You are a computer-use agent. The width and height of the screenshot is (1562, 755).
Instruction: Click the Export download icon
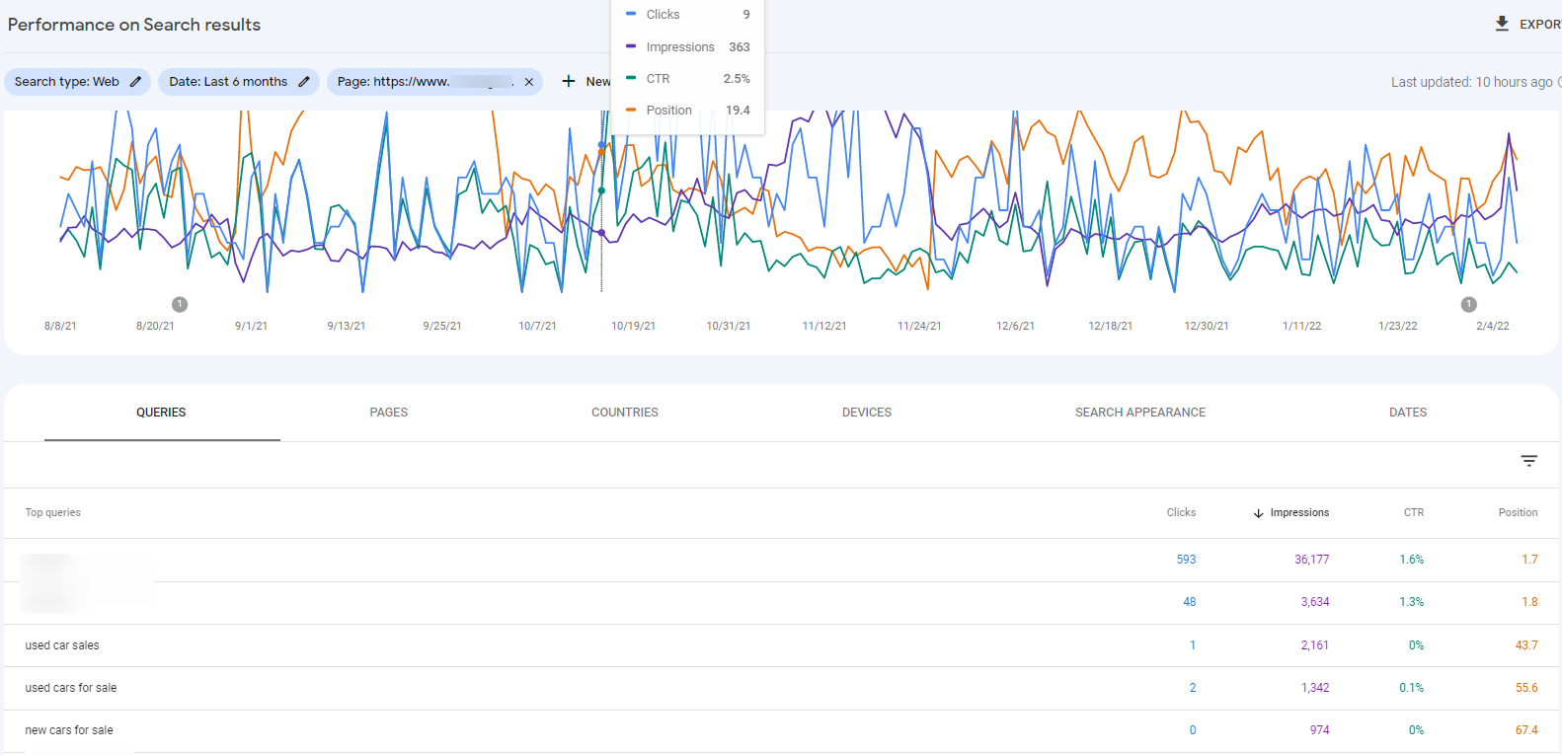tap(1501, 24)
